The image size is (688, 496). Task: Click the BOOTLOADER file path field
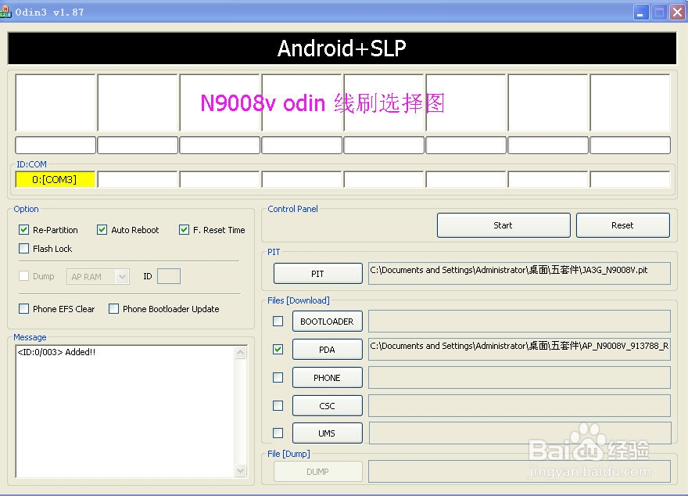click(519, 321)
